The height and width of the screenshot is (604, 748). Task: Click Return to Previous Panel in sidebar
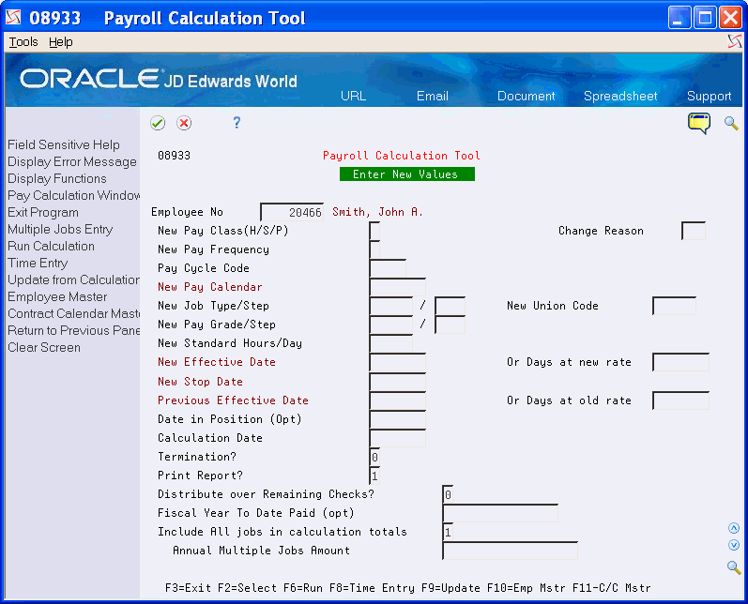[73, 330]
